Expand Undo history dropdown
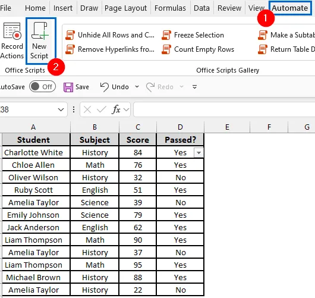Image resolution: width=315 pixels, height=298 pixels. pos(137,87)
